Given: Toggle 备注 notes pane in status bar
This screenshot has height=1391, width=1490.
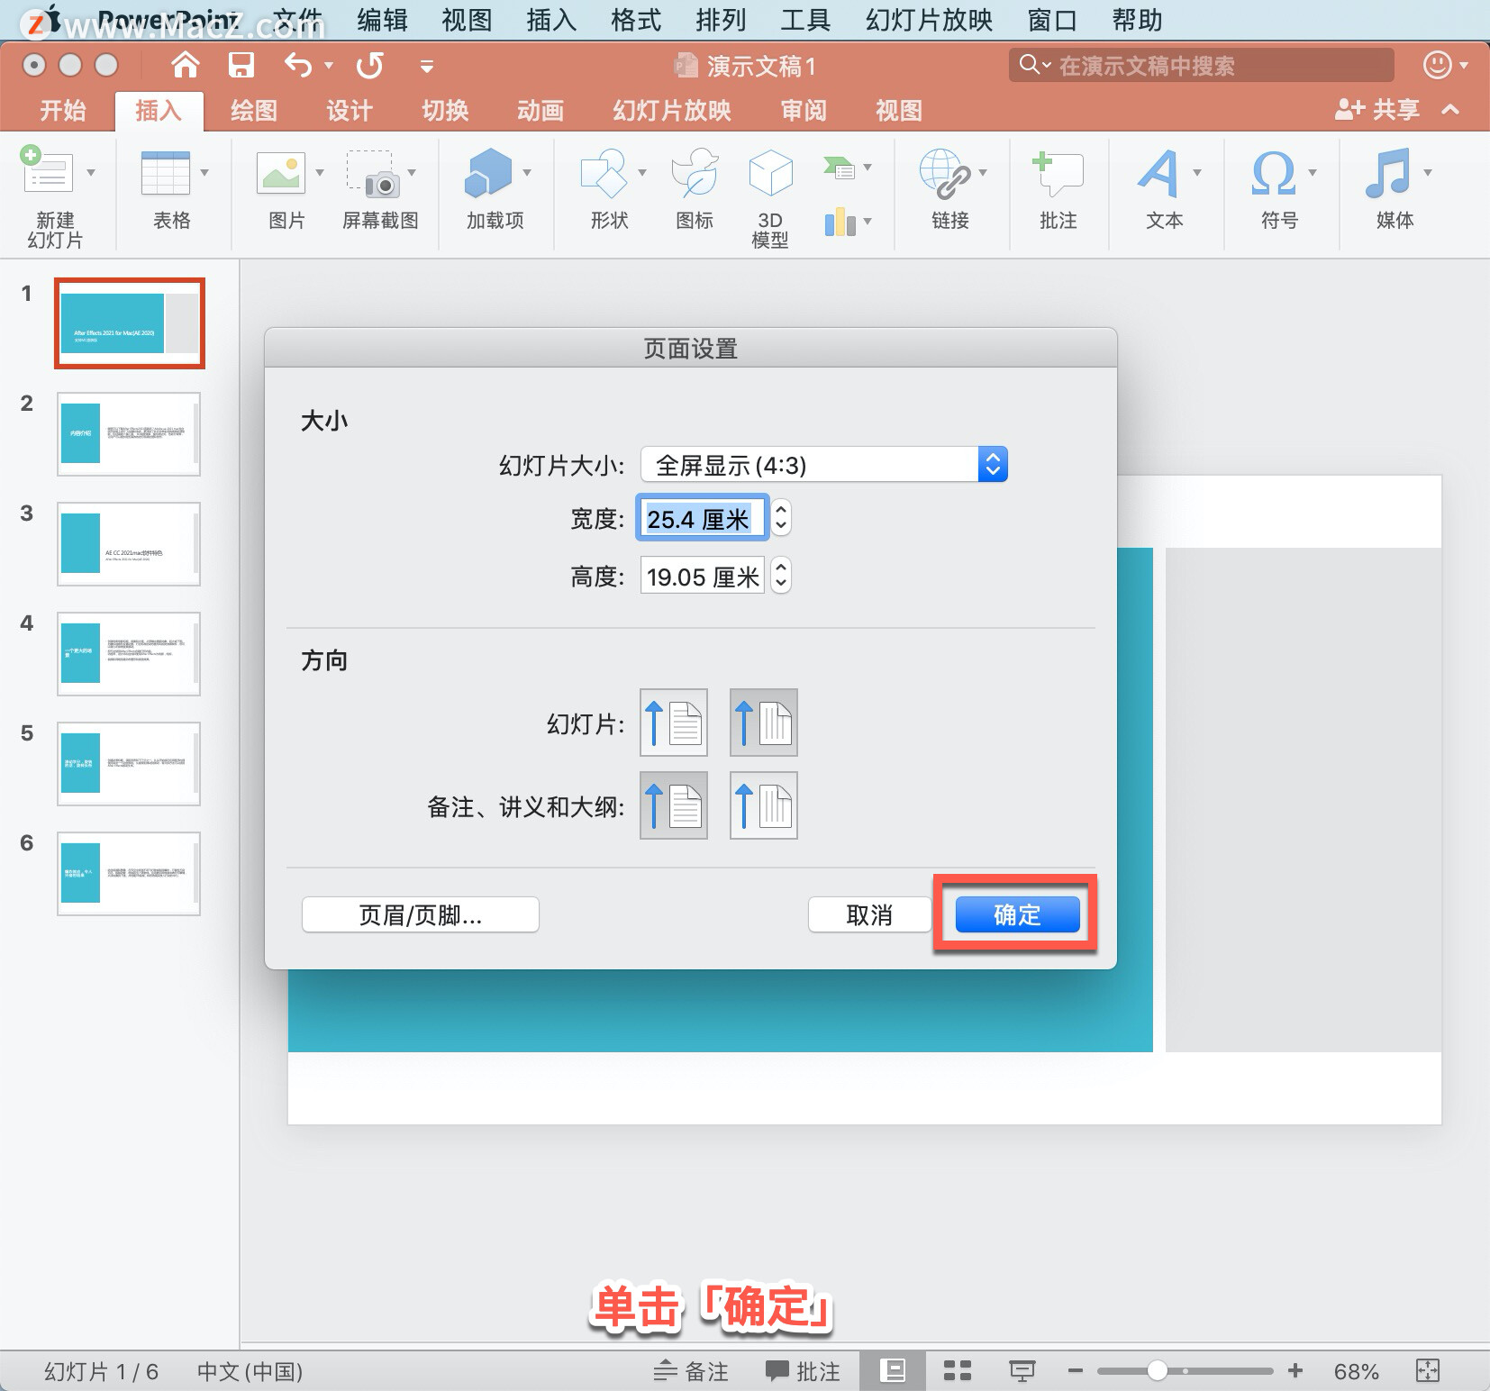Looking at the screenshot, I should click(691, 1370).
